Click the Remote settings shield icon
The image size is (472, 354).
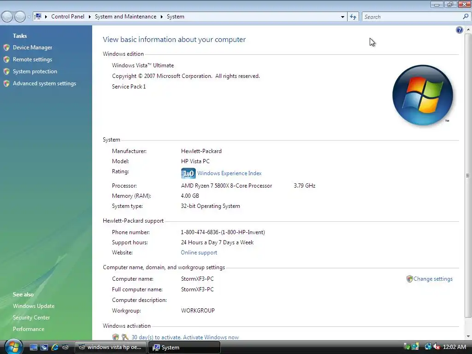[x=6, y=59]
